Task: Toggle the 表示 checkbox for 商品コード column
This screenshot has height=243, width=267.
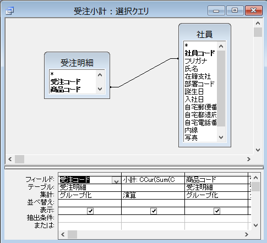Action: (x=217, y=211)
